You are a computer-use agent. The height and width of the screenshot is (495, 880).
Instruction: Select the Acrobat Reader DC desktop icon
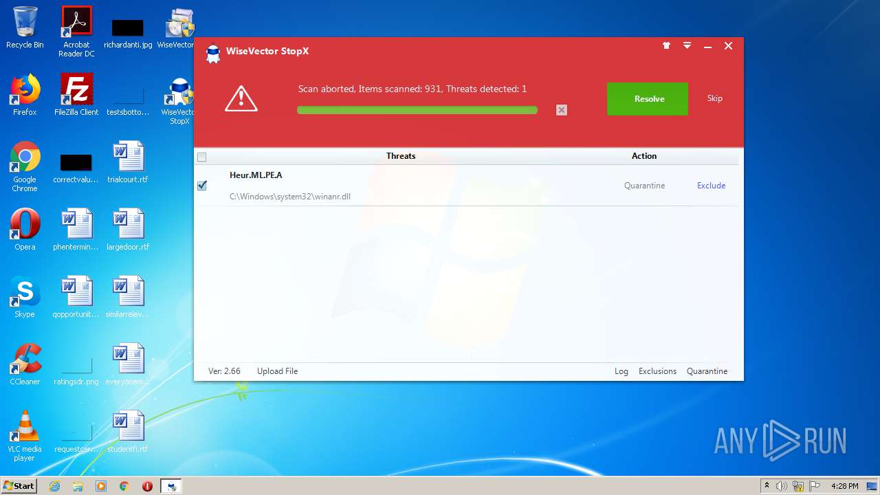pos(76,32)
